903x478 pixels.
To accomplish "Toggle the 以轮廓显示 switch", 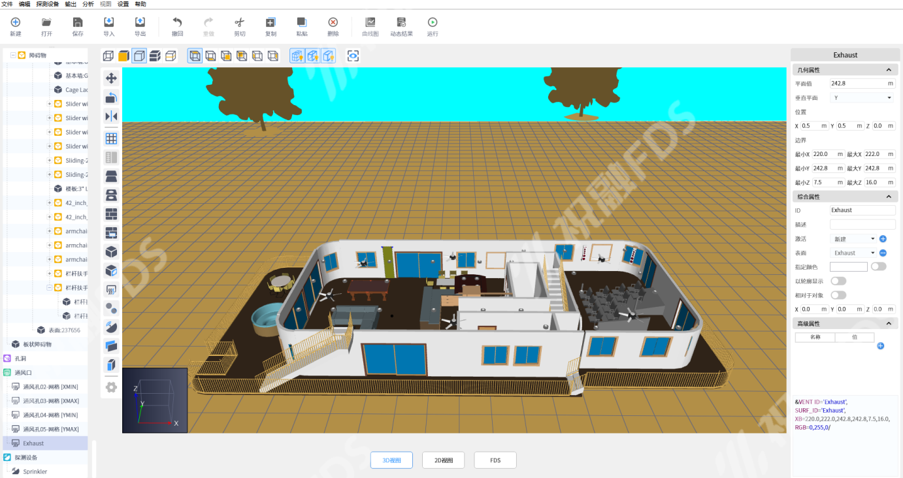I will point(838,281).
